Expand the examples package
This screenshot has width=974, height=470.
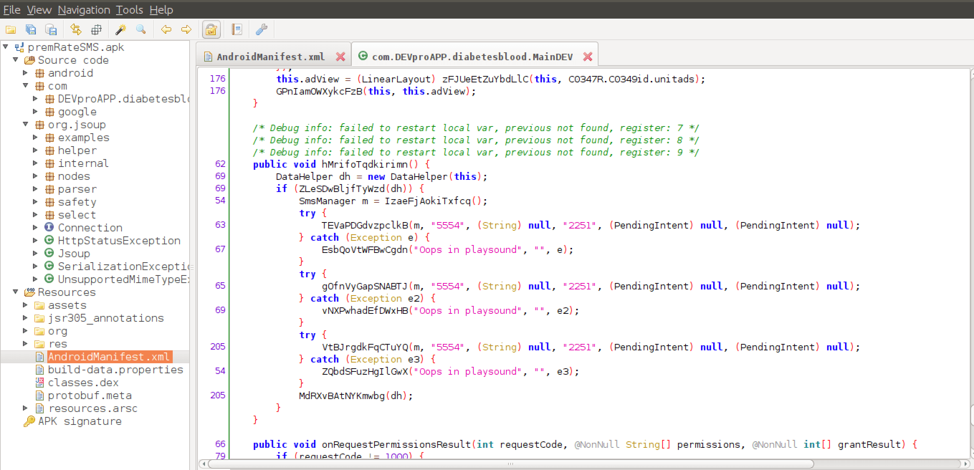coord(35,137)
